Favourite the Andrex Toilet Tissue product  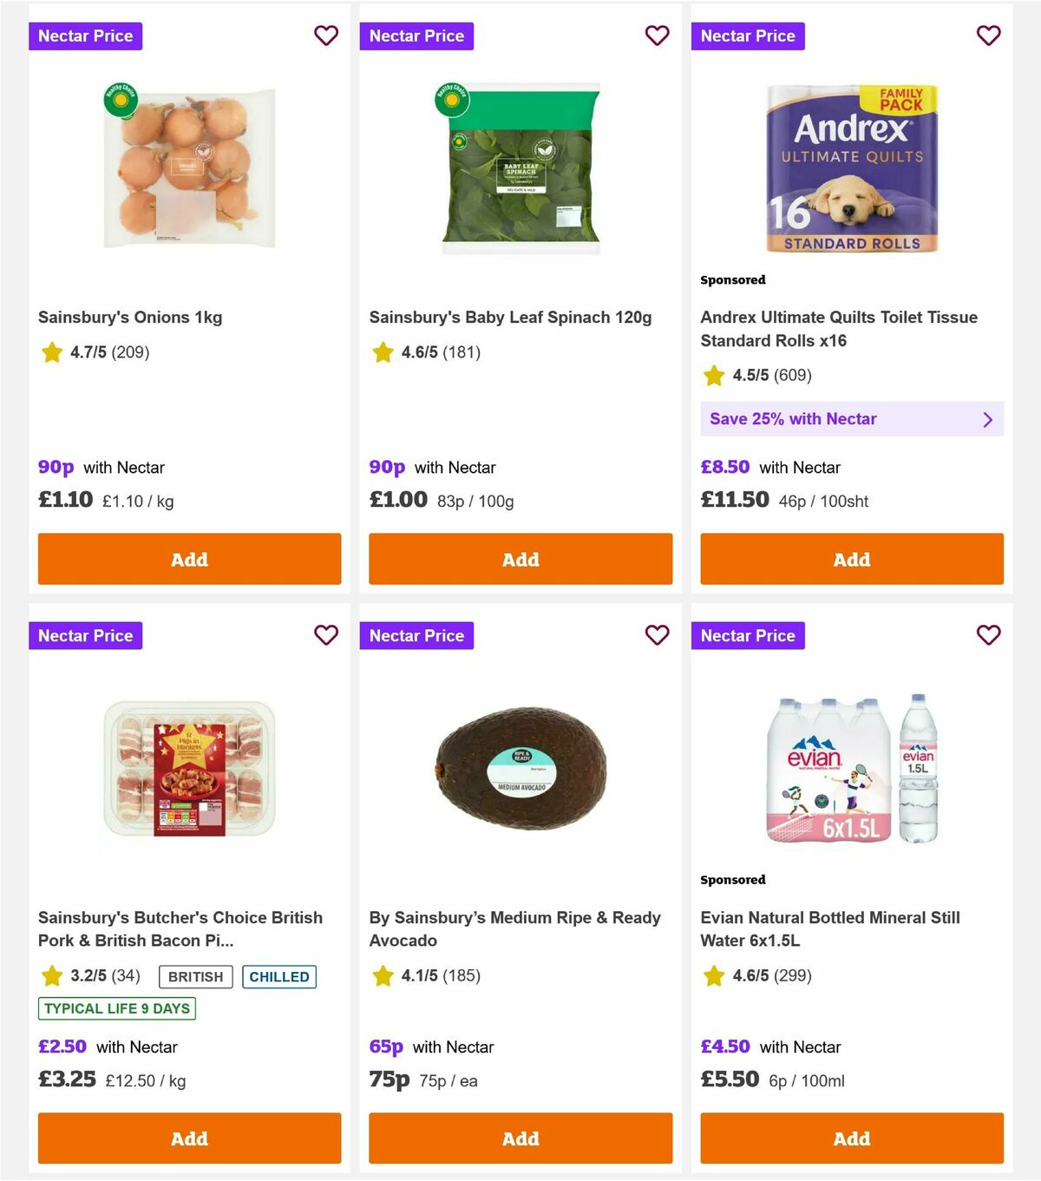click(x=988, y=36)
